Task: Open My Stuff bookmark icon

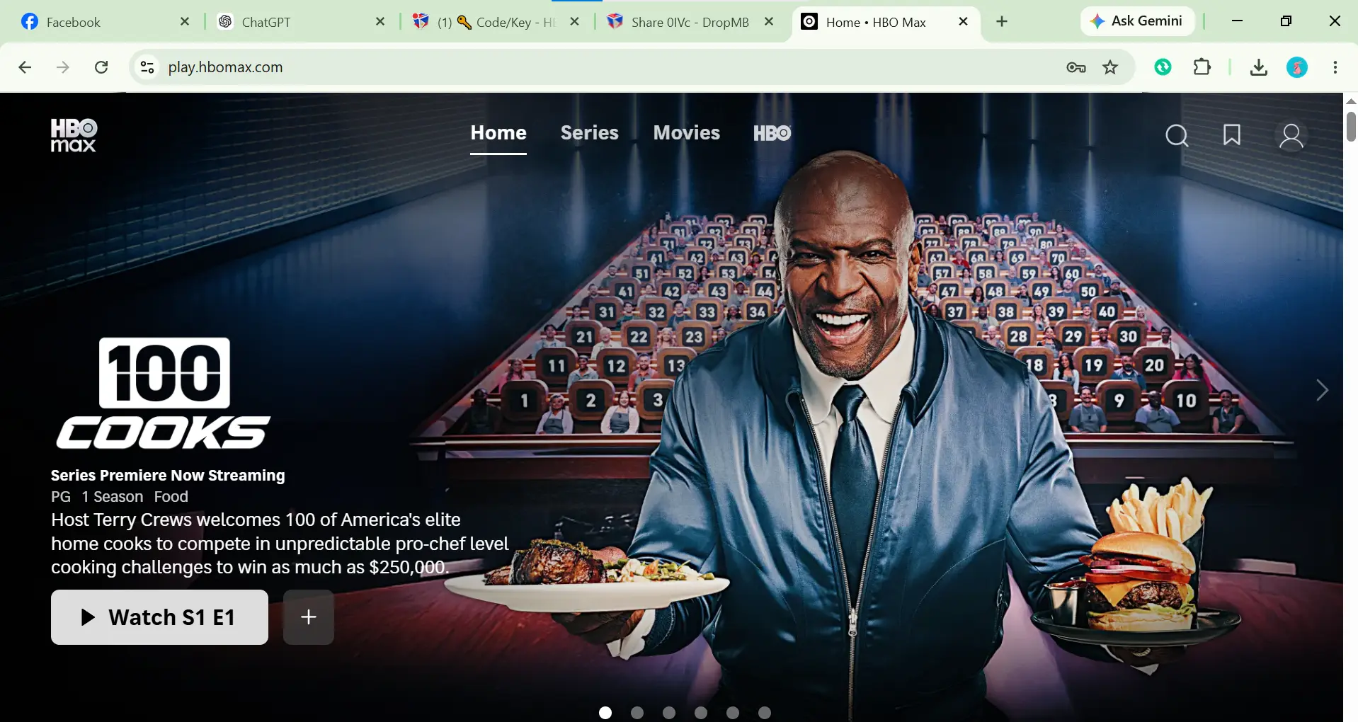Action: pyautogui.click(x=1232, y=134)
